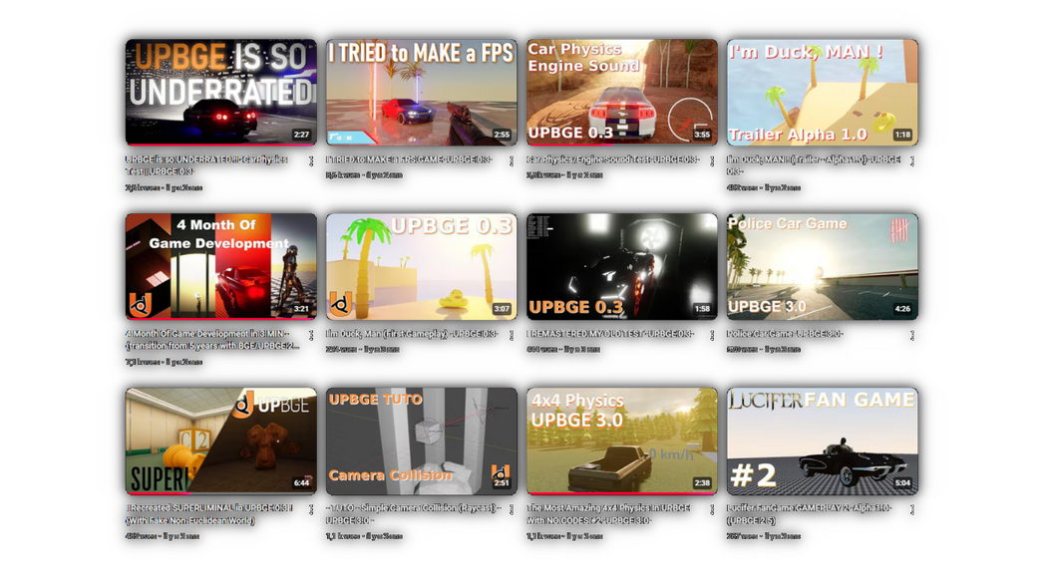Screen dimensions: 1047x588
Task: Expand menu for TUTO Simple Camera Collision video
Action: pyautogui.click(x=512, y=510)
